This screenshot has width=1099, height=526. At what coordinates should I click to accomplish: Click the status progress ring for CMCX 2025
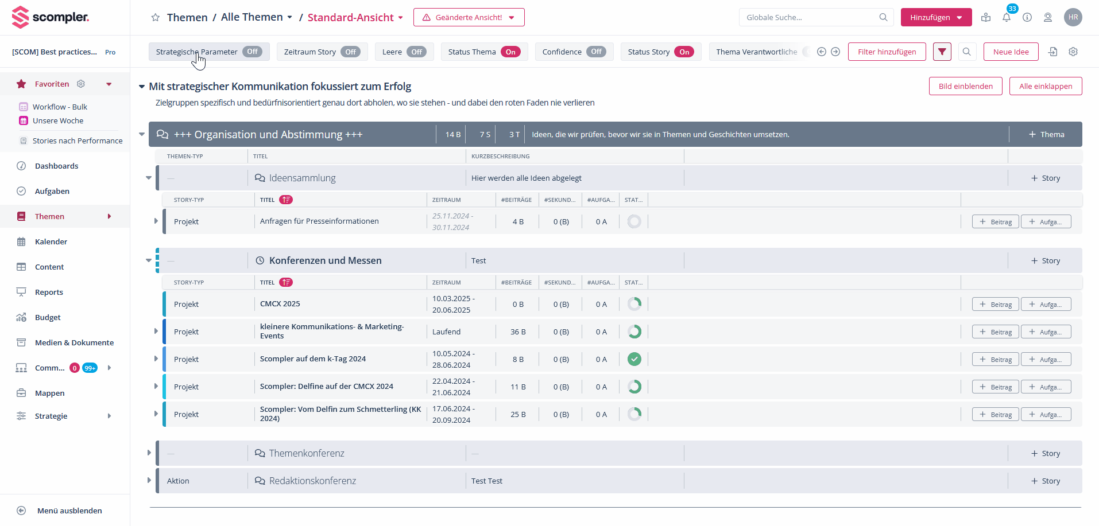coord(634,304)
